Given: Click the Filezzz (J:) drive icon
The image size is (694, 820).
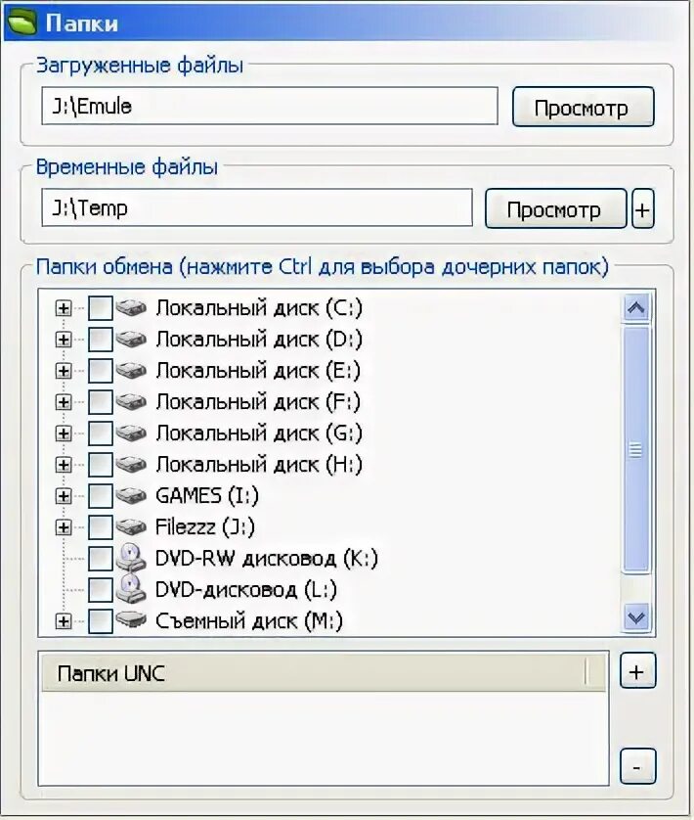Looking at the screenshot, I should pyautogui.click(x=131, y=526).
